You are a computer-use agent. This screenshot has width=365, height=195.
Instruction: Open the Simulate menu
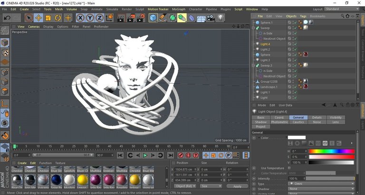pos(112,9)
